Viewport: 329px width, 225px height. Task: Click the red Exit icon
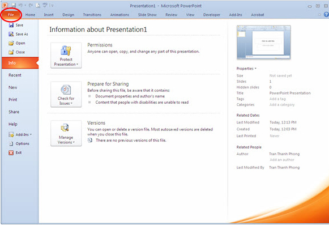pos(11,152)
